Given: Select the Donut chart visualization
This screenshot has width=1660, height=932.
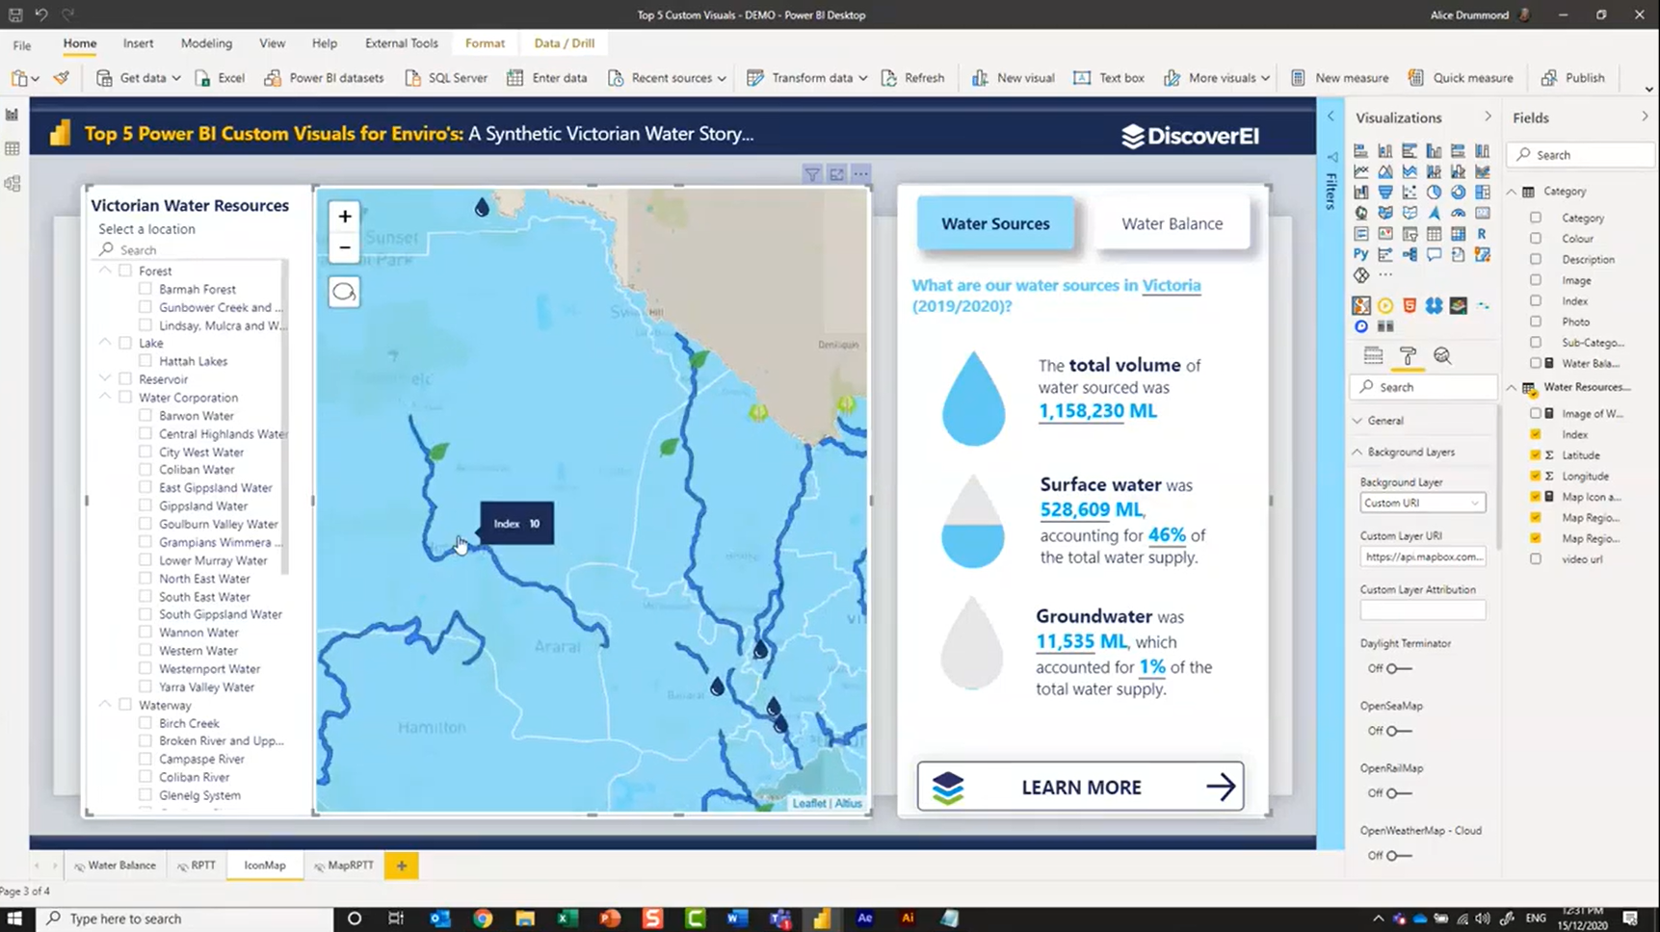Looking at the screenshot, I should click(x=1458, y=192).
